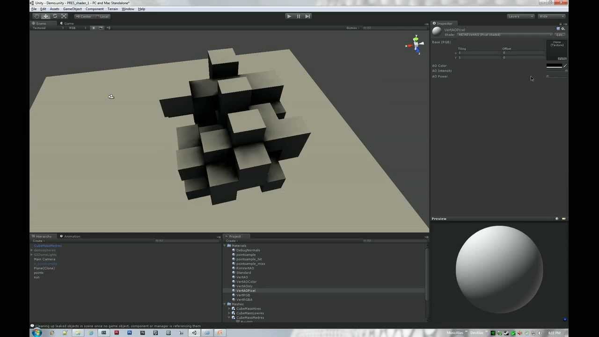Click the texture Select button
The width and height of the screenshot is (599, 337).
point(562,59)
